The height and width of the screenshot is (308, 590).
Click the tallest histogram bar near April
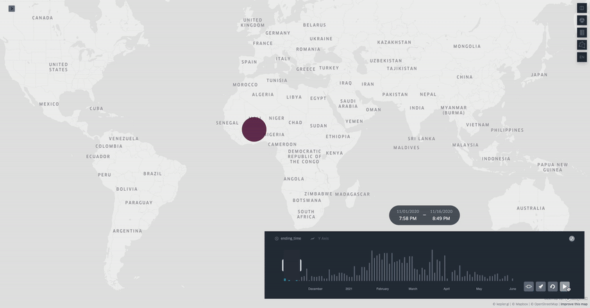pos(432,265)
